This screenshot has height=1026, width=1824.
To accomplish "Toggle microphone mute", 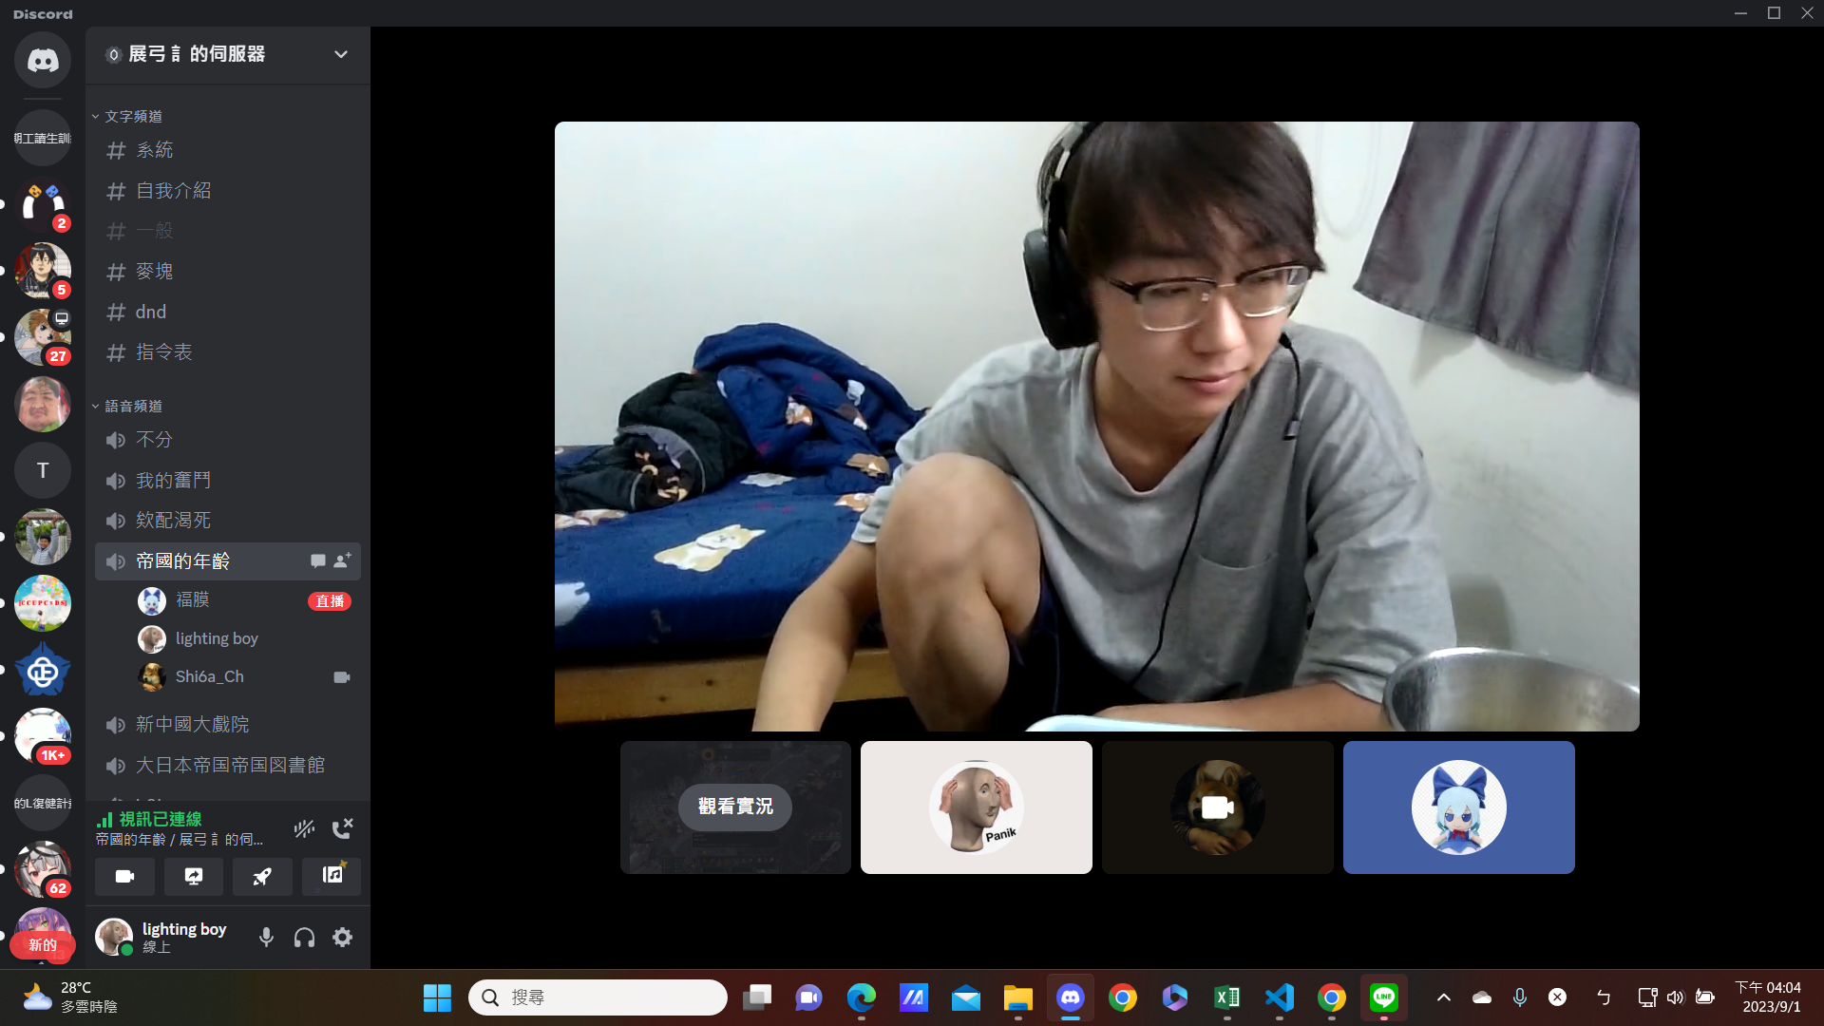I will [266, 938].
